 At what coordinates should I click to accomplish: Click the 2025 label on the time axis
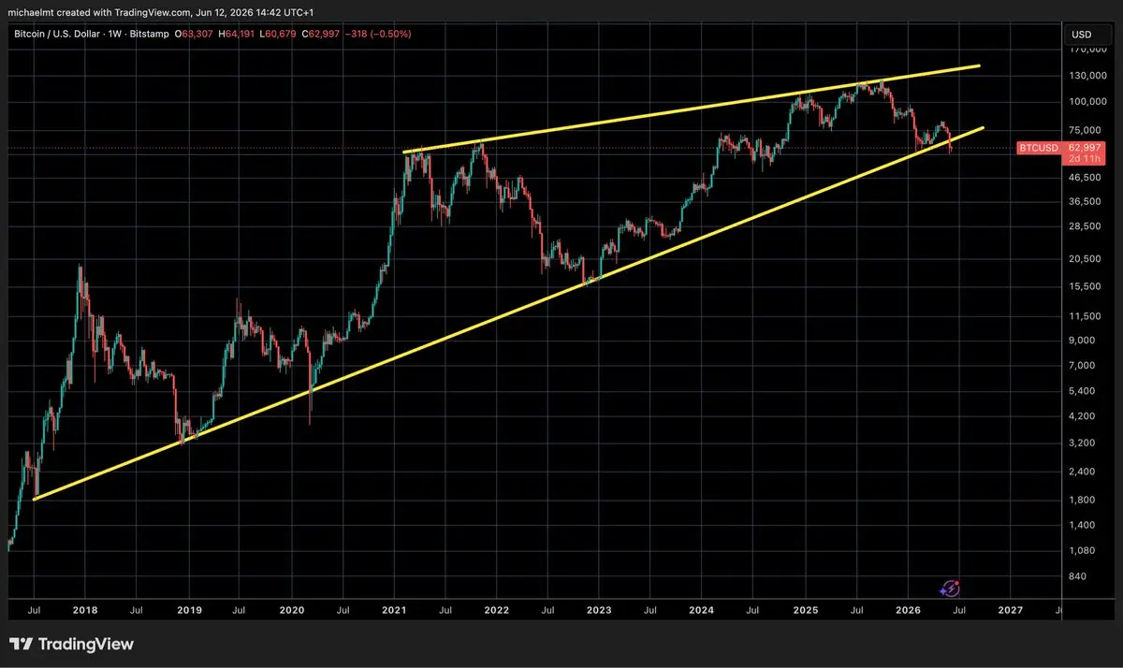coord(805,609)
